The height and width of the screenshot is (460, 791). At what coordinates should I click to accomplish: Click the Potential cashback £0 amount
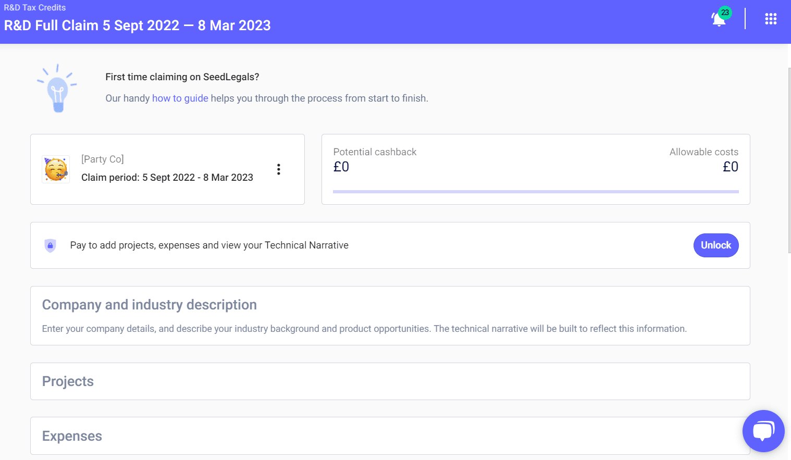click(341, 167)
